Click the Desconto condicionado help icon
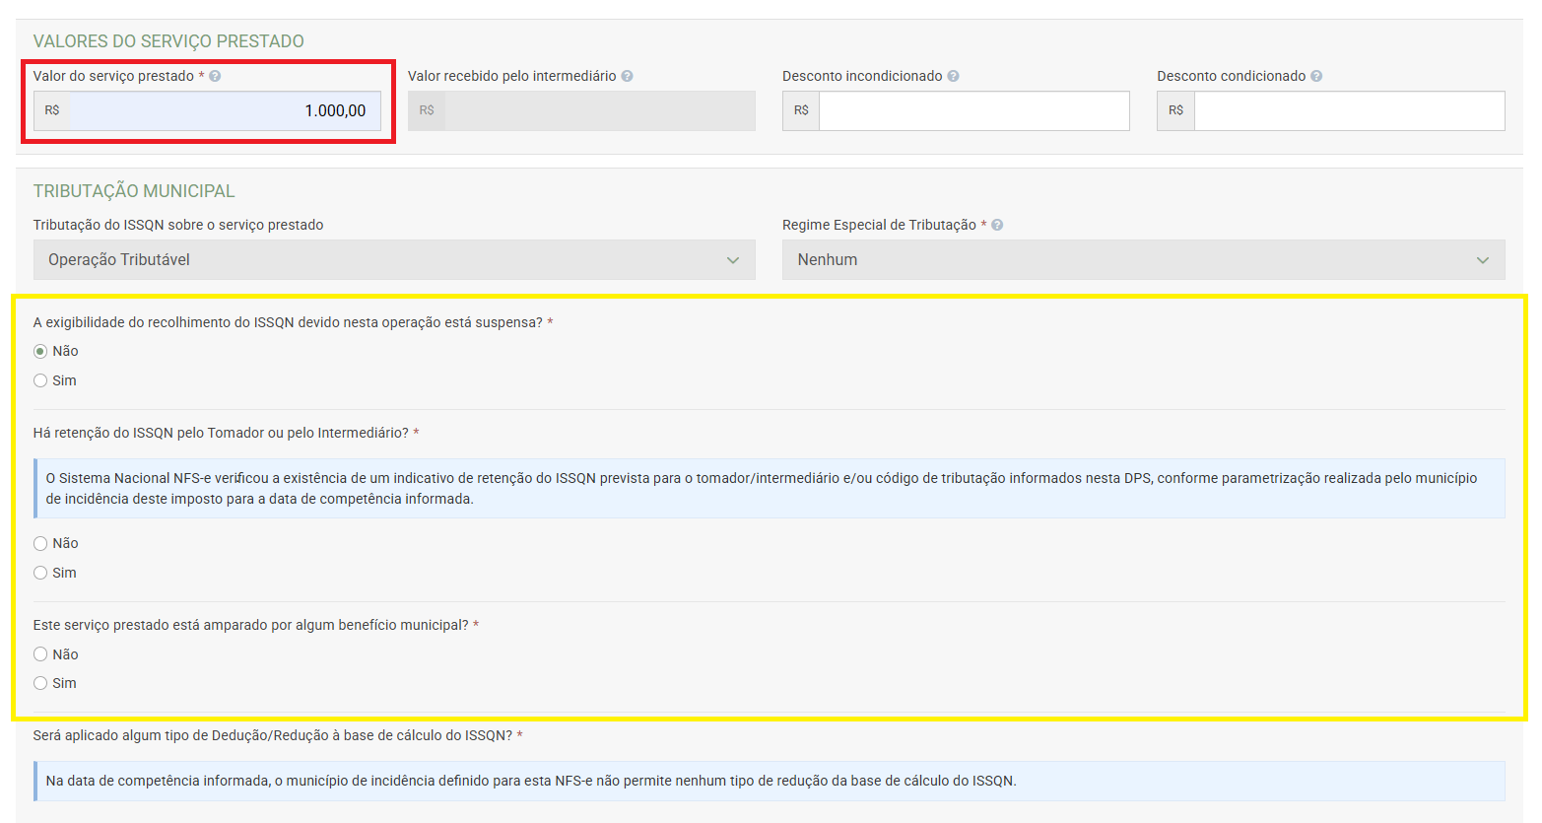The image size is (1542, 823). (1316, 76)
